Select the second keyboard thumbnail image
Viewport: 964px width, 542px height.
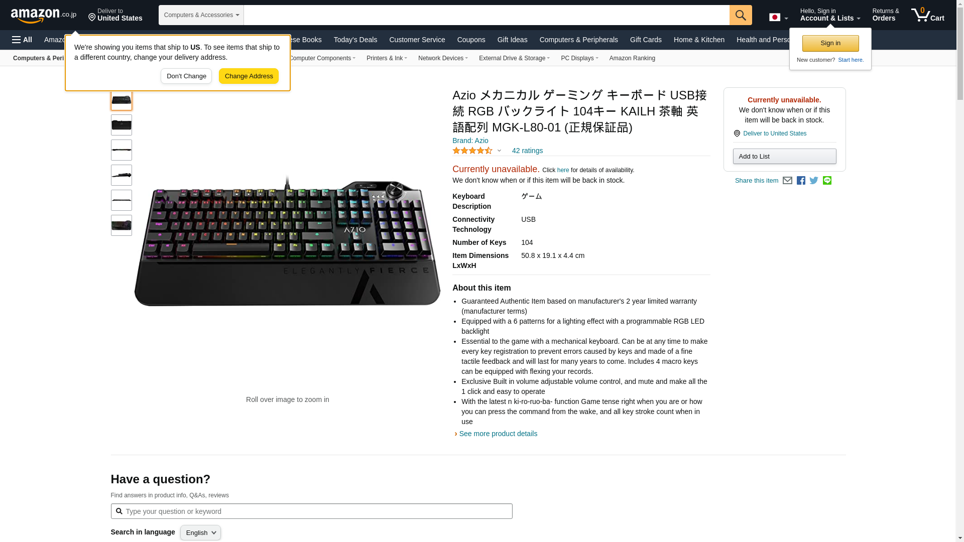point(122,125)
